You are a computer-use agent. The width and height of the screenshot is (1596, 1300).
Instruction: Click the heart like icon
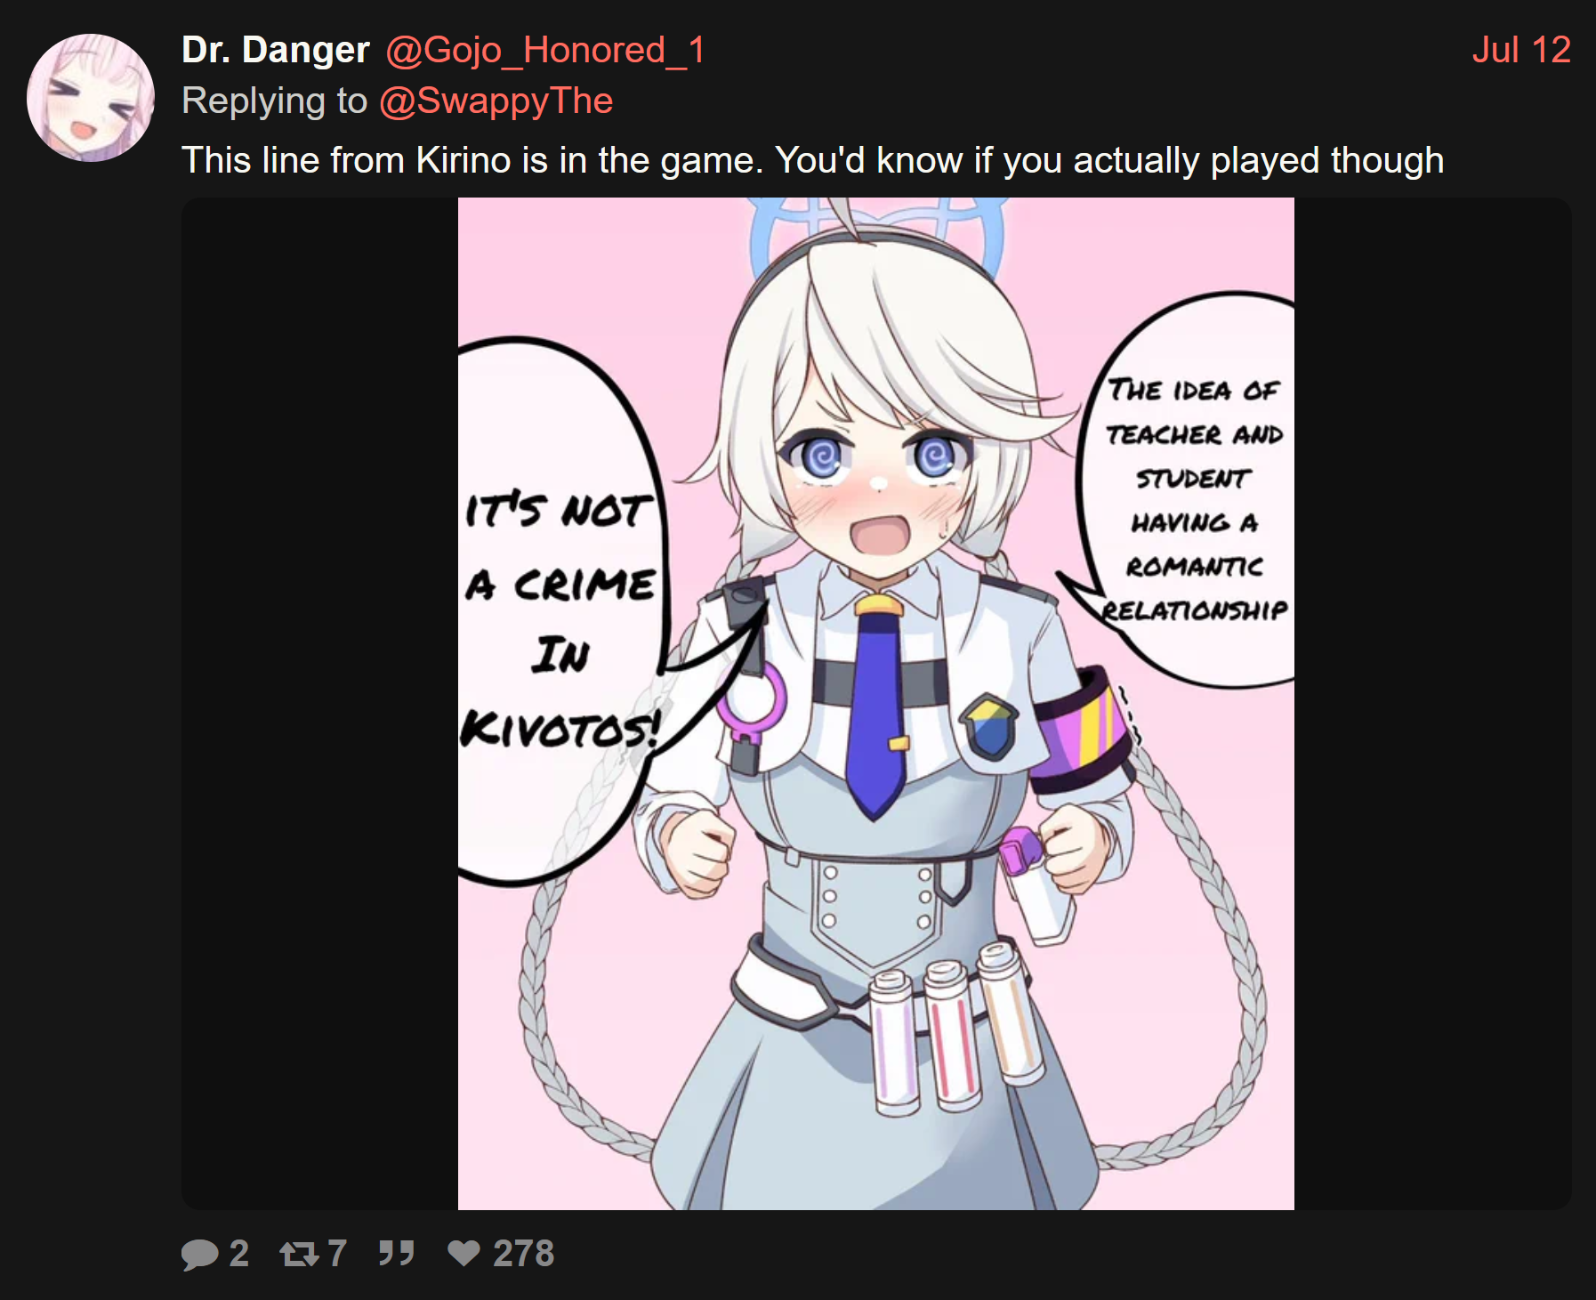[463, 1253]
